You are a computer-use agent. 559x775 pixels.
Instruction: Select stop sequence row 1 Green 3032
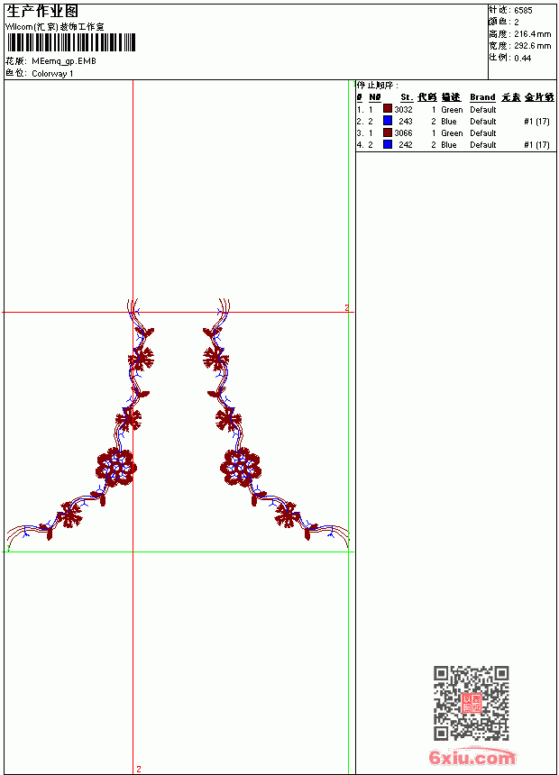(455, 109)
